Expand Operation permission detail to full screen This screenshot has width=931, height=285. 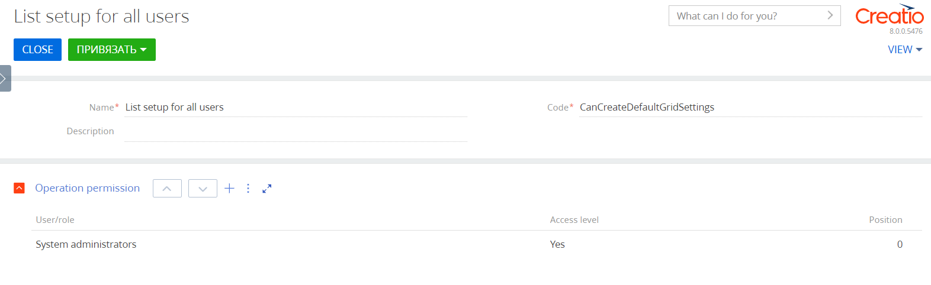coord(267,189)
